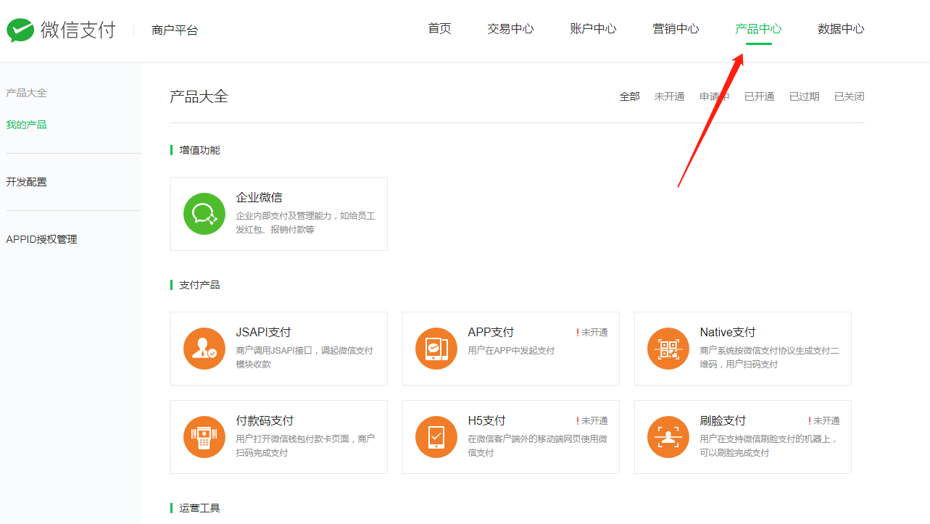Click the Native支付 QR code icon
The image size is (930, 524).
click(668, 349)
